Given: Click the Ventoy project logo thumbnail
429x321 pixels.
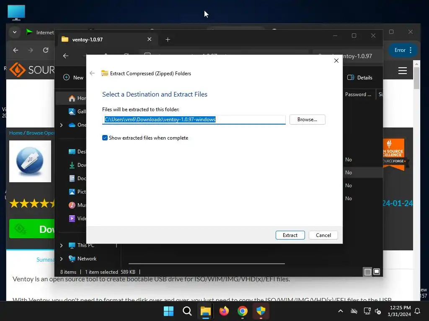Looking at the screenshot, I should [30, 161].
